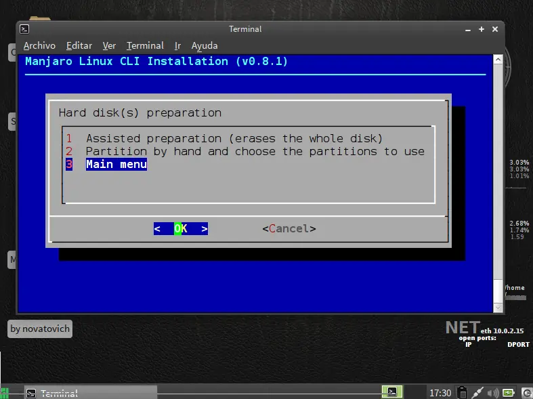Click the green terminal tray icon
The width and height of the screenshot is (533, 399).
pyautogui.click(x=392, y=392)
